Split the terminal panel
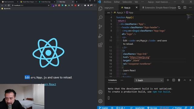The width and height of the screenshot is (194, 109). pos(174,80)
